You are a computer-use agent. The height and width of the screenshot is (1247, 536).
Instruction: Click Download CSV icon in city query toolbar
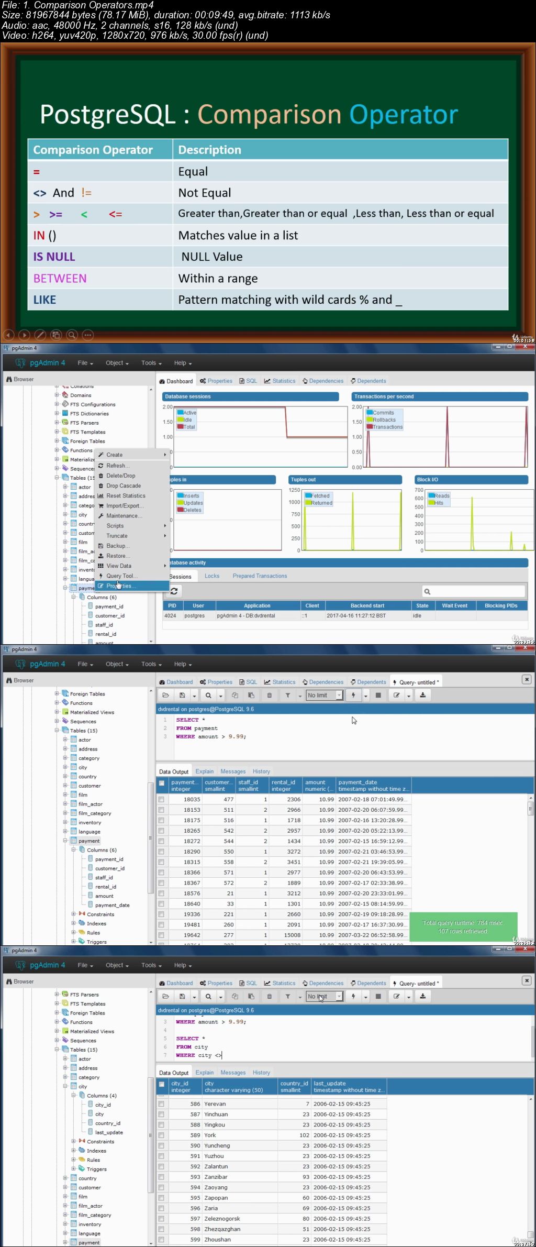coord(422,996)
